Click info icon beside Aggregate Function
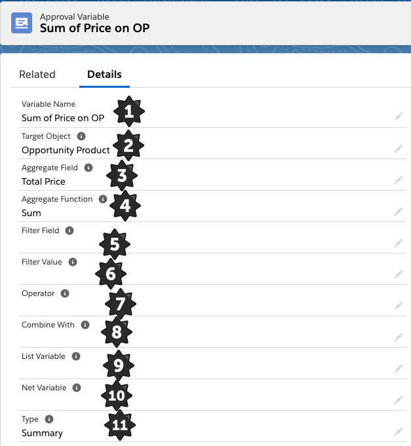The height and width of the screenshot is (446, 411). pos(103,199)
